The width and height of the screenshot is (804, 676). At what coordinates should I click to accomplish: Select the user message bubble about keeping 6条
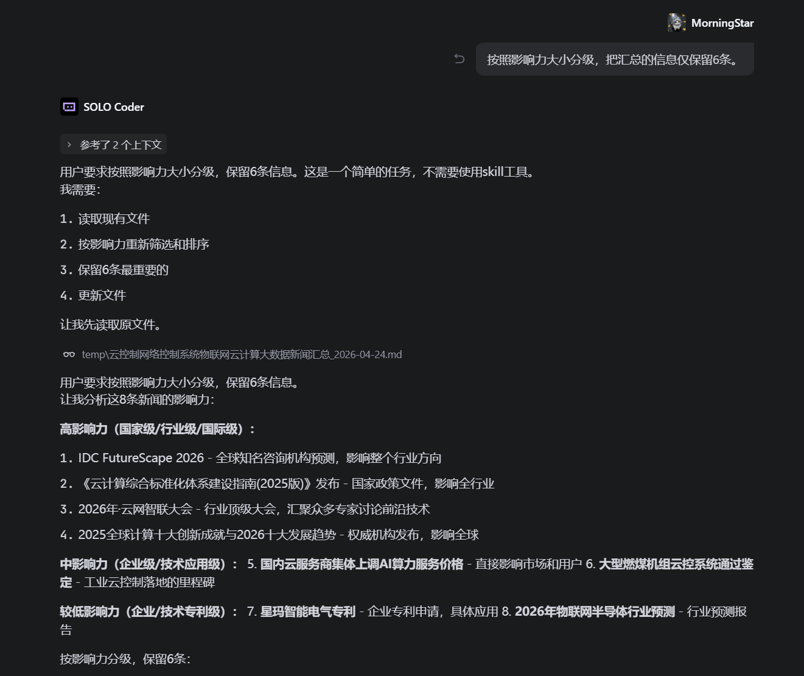pos(614,60)
